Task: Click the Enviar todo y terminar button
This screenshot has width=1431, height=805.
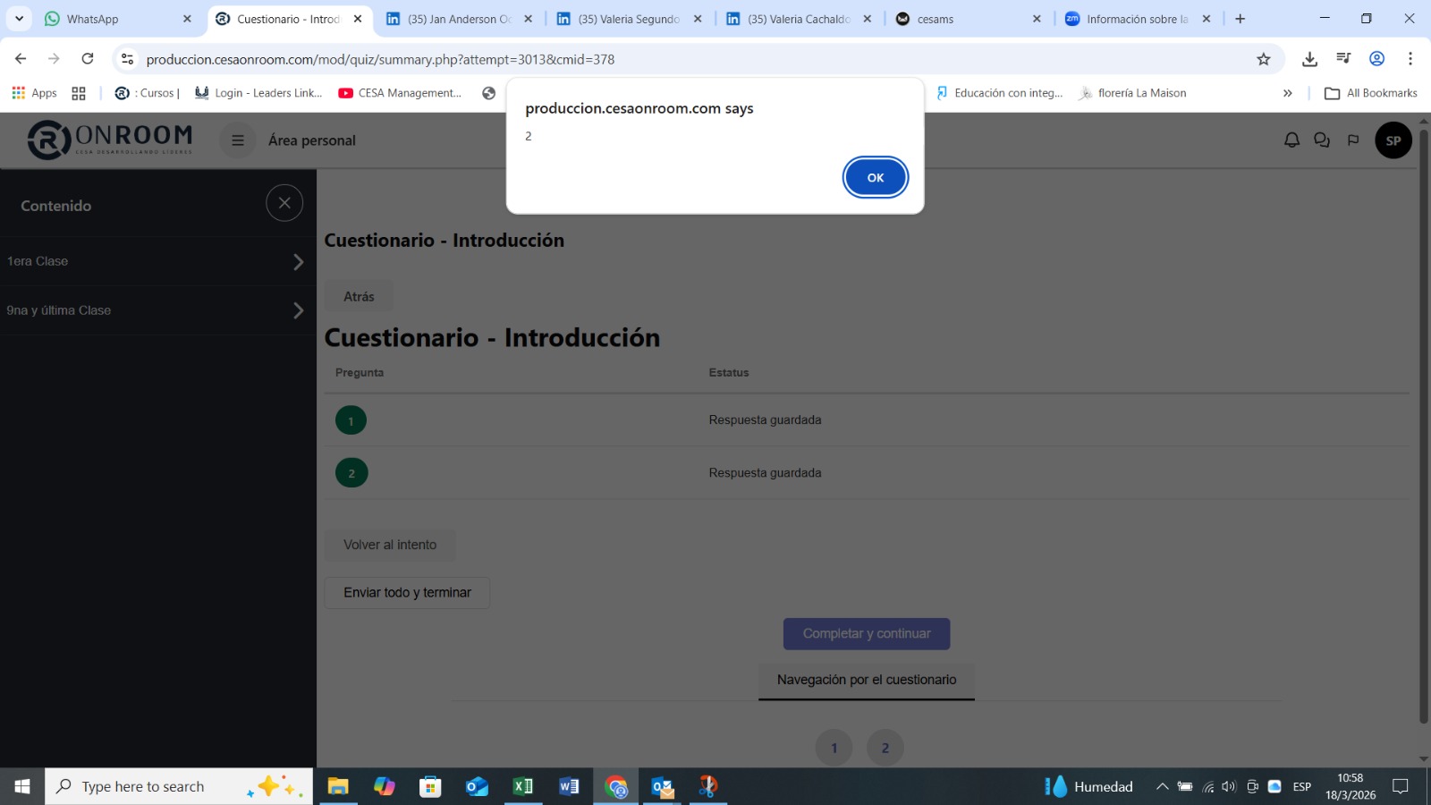Action: point(407,593)
